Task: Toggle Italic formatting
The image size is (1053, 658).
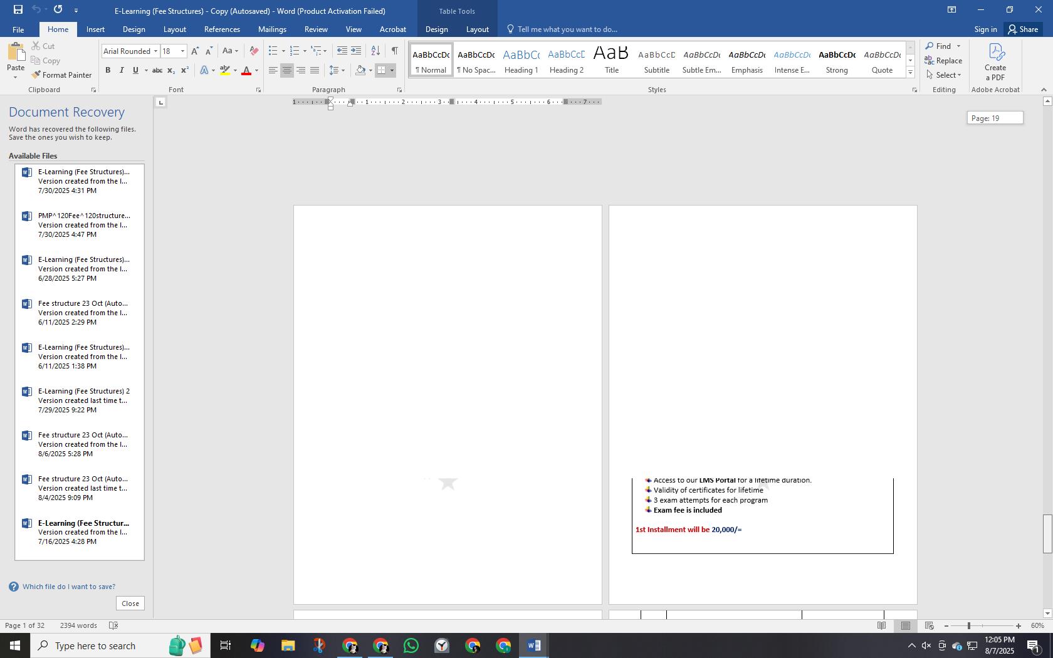Action: pyautogui.click(x=122, y=70)
